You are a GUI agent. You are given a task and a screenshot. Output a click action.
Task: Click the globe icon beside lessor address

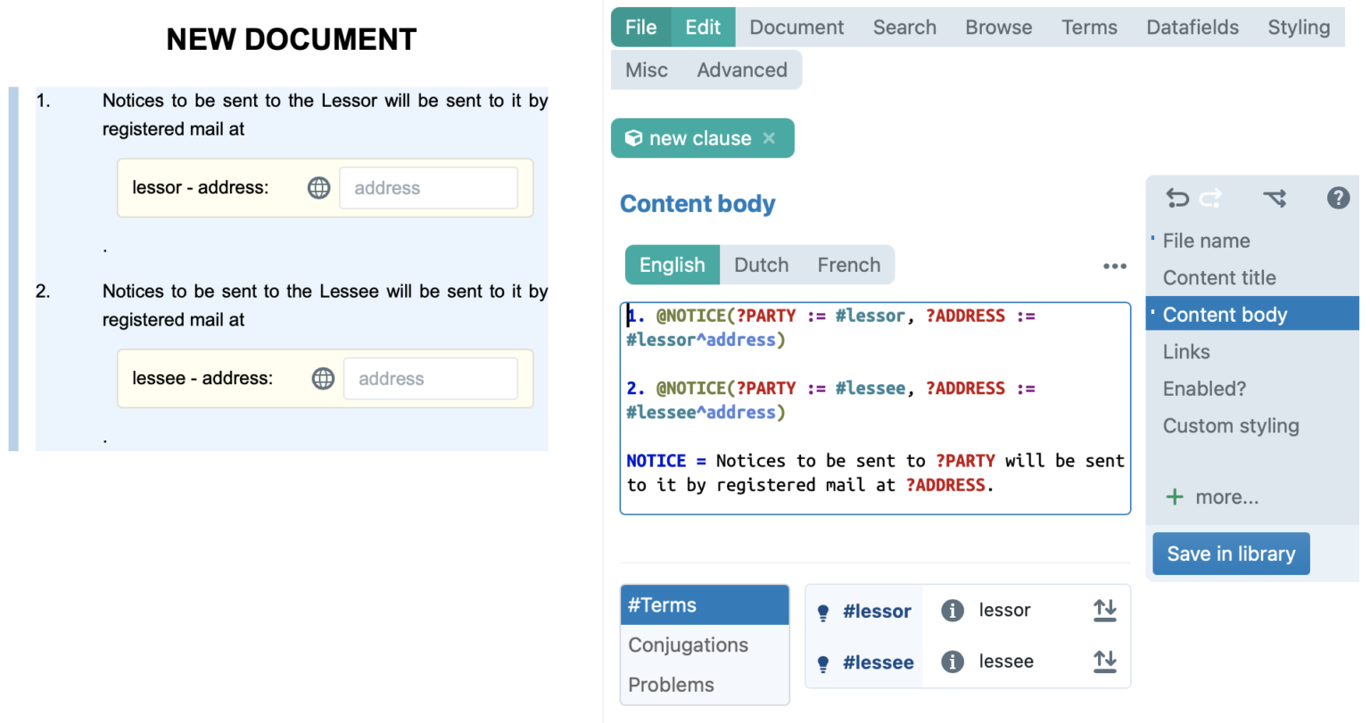point(318,188)
